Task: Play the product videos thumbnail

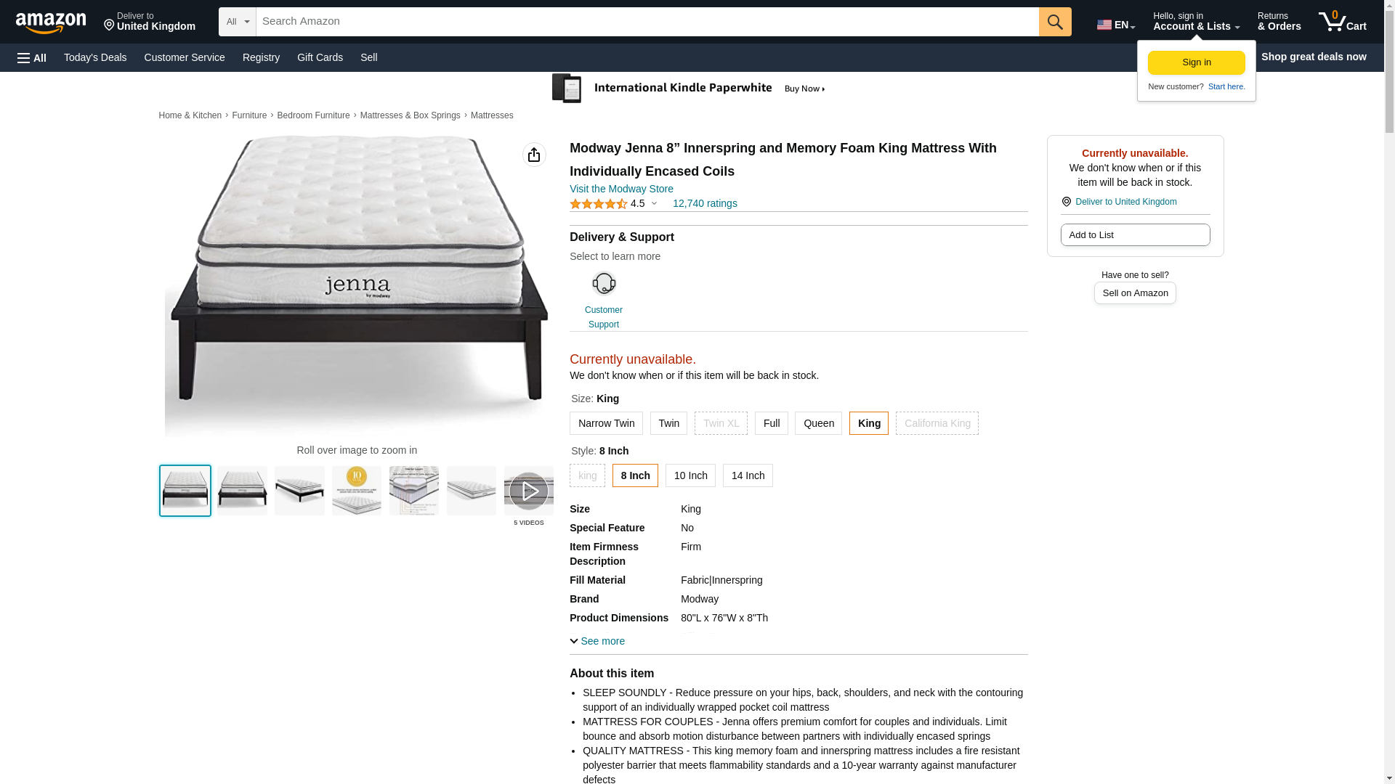Action: (x=528, y=491)
